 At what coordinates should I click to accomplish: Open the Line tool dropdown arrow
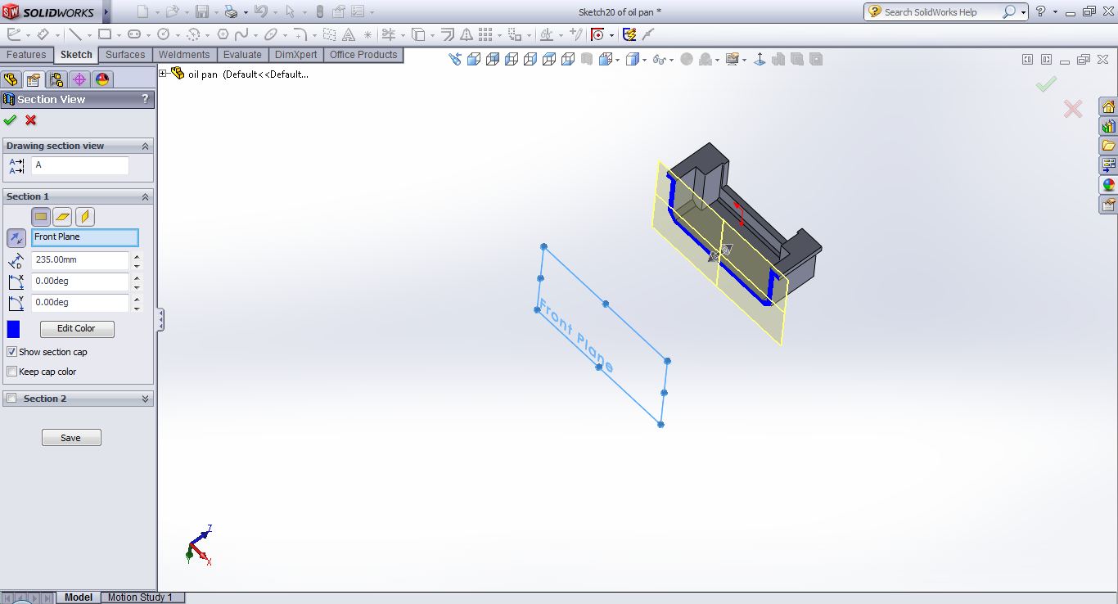[88, 34]
